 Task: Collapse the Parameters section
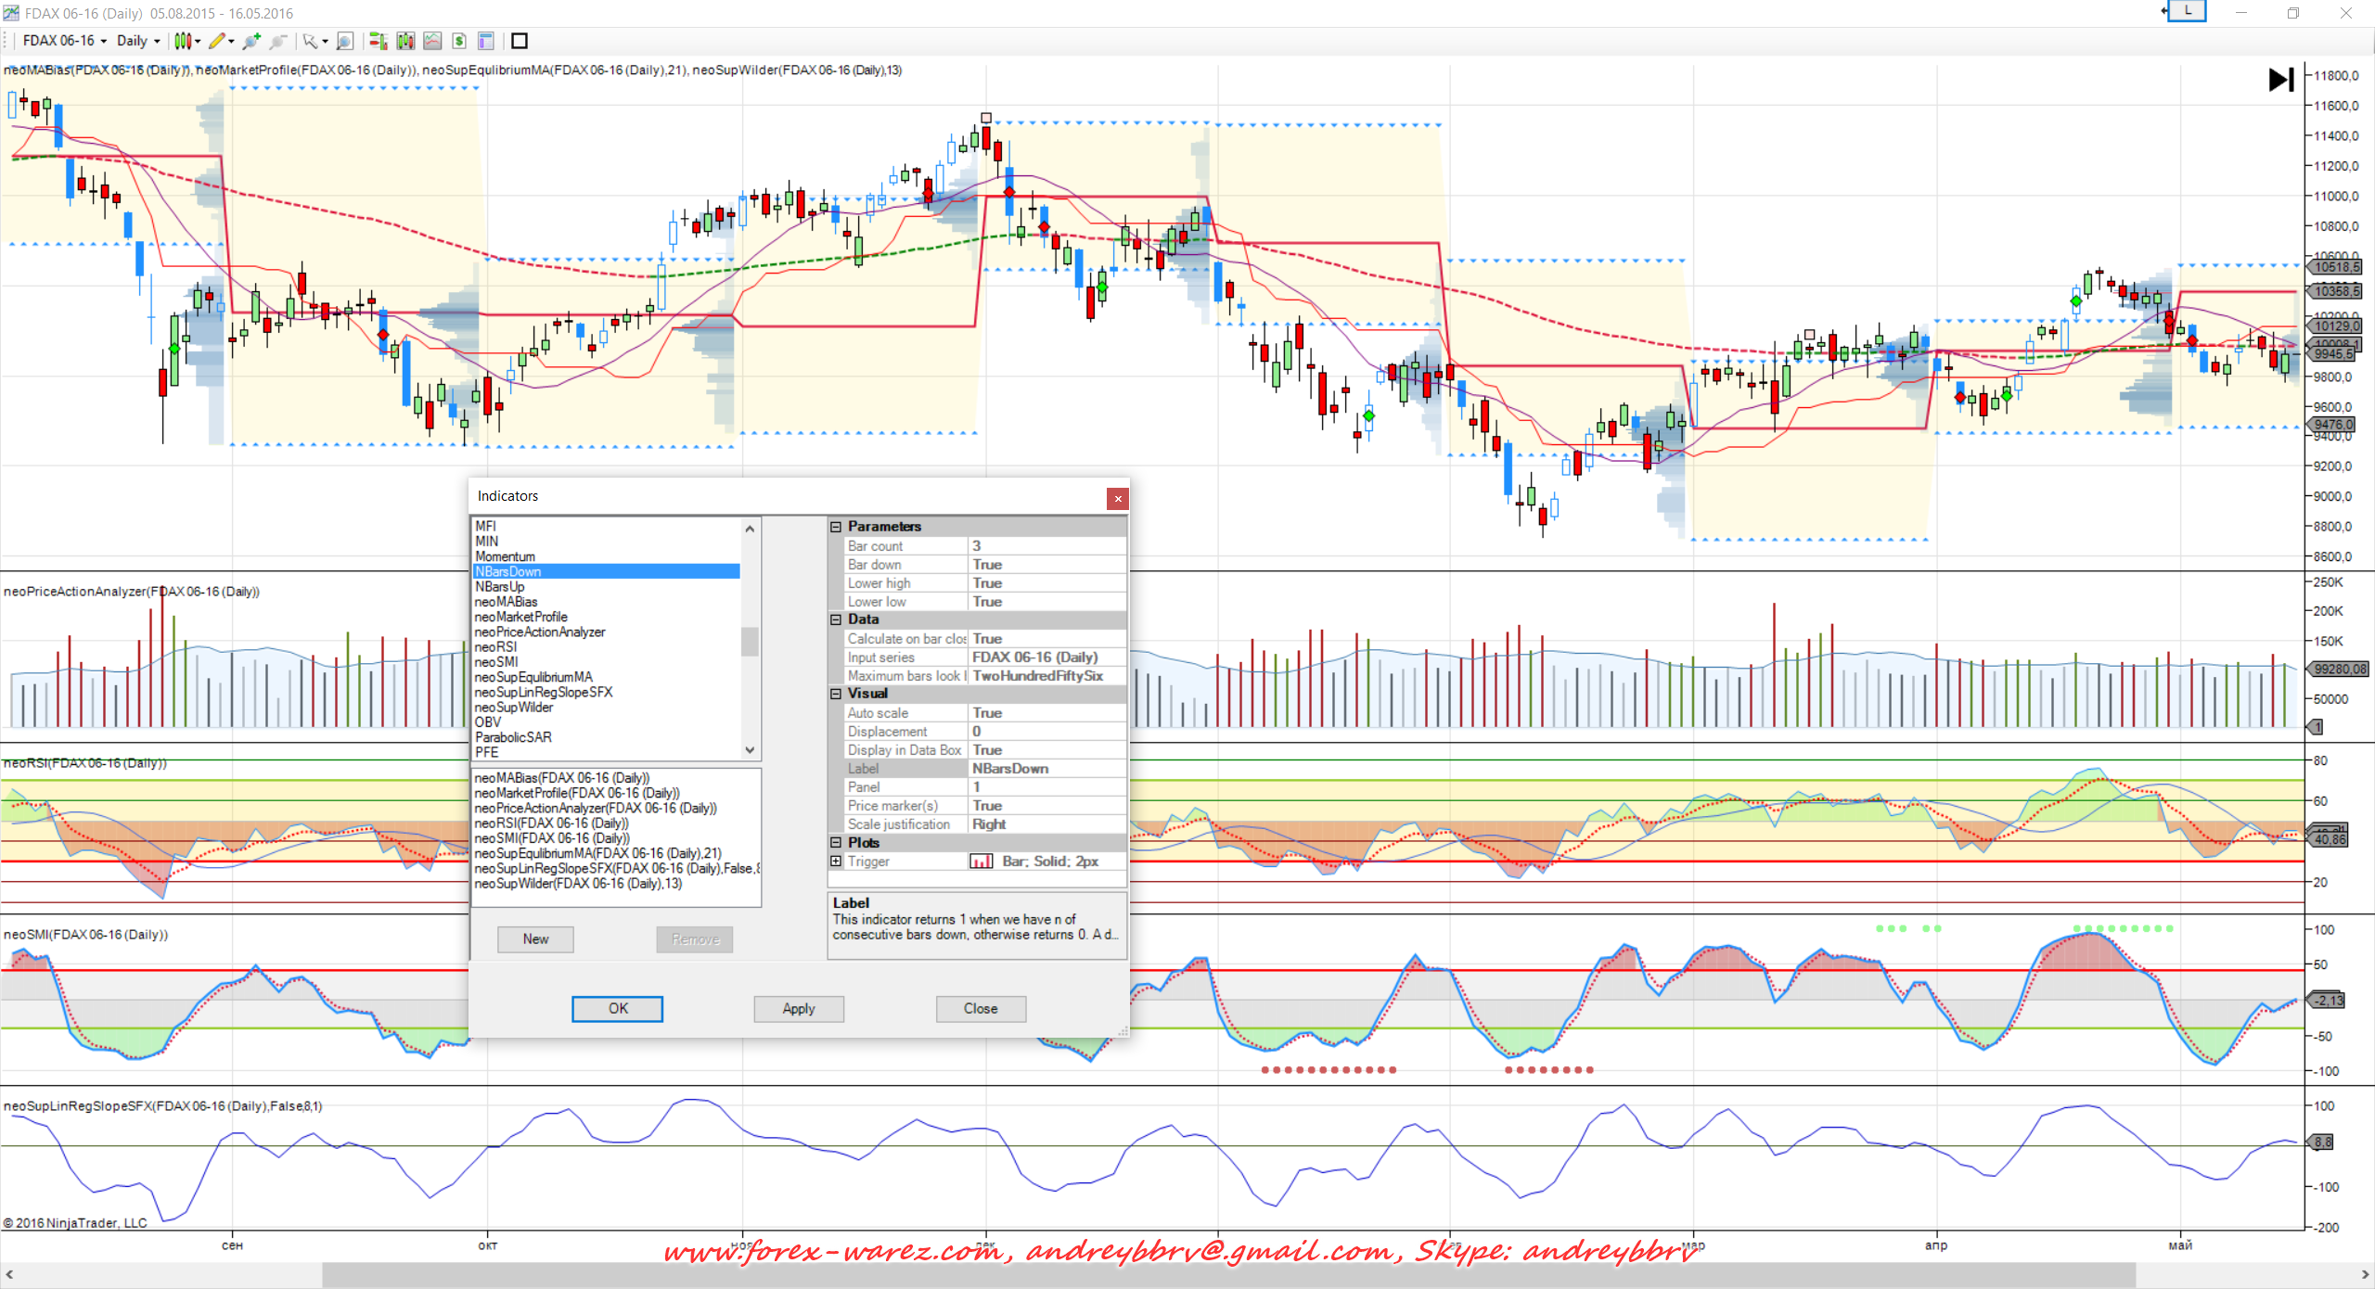[x=836, y=527]
